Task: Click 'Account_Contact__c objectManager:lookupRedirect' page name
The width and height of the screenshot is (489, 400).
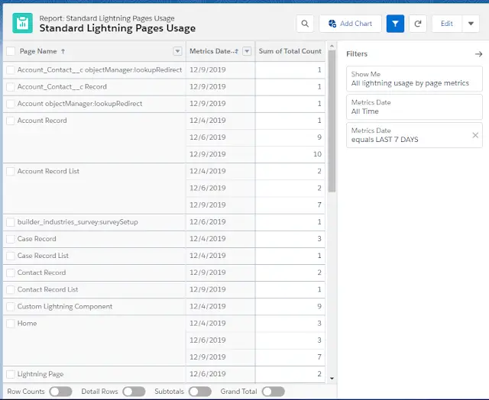Action: point(99,69)
